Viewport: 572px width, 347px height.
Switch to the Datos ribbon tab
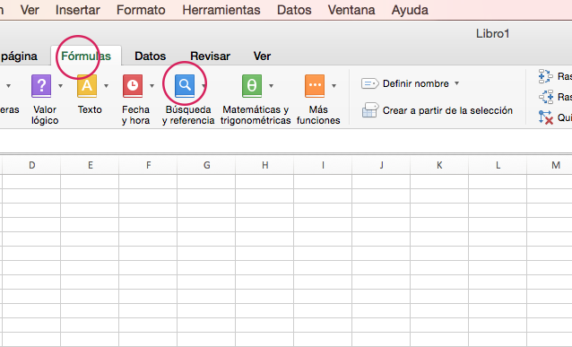tap(151, 56)
